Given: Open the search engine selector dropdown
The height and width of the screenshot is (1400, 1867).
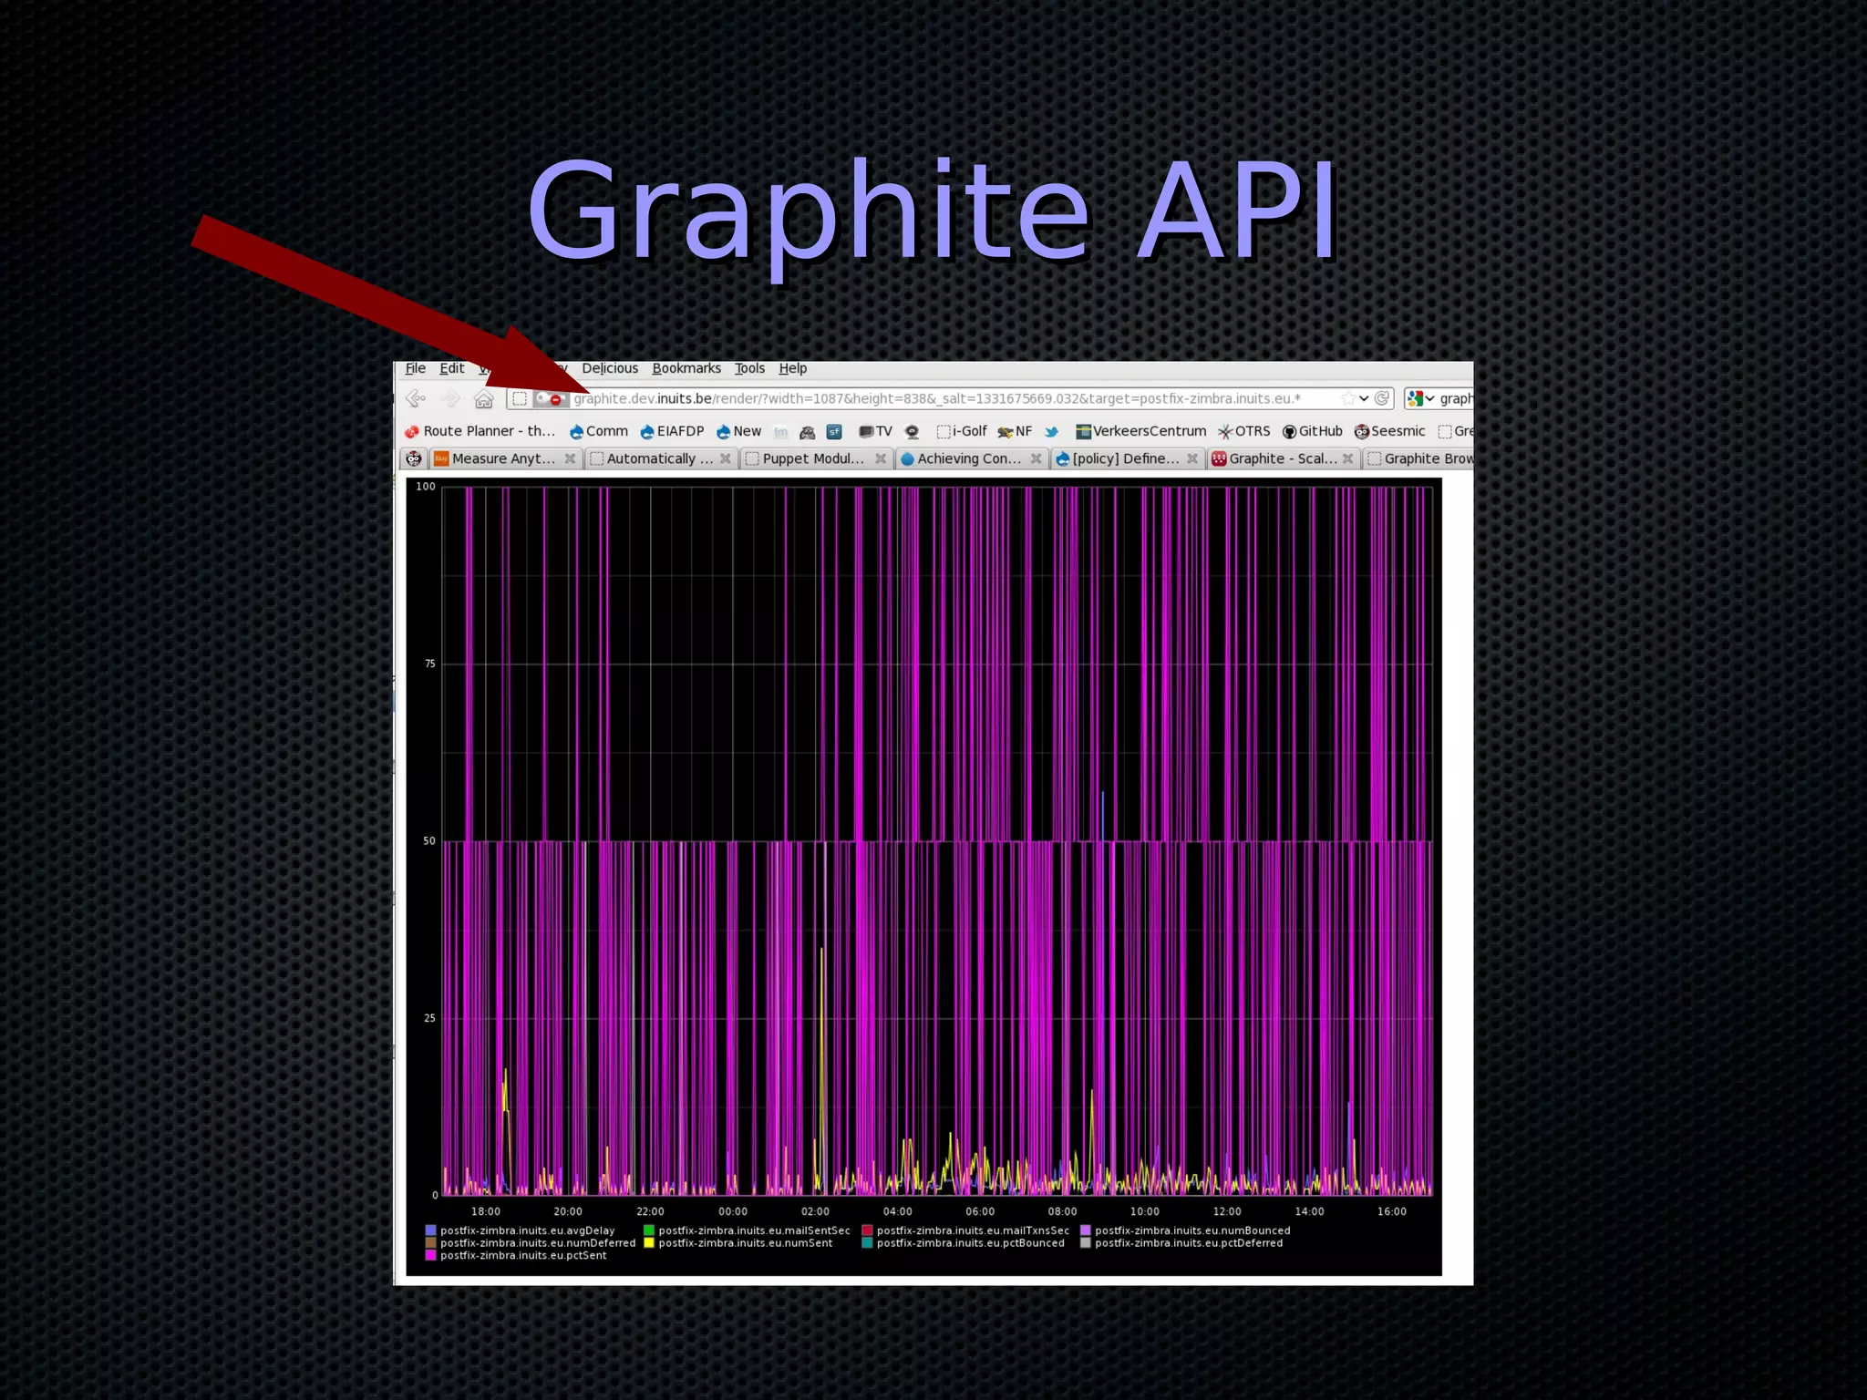Looking at the screenshot, I should click(x=1429, y=399).
